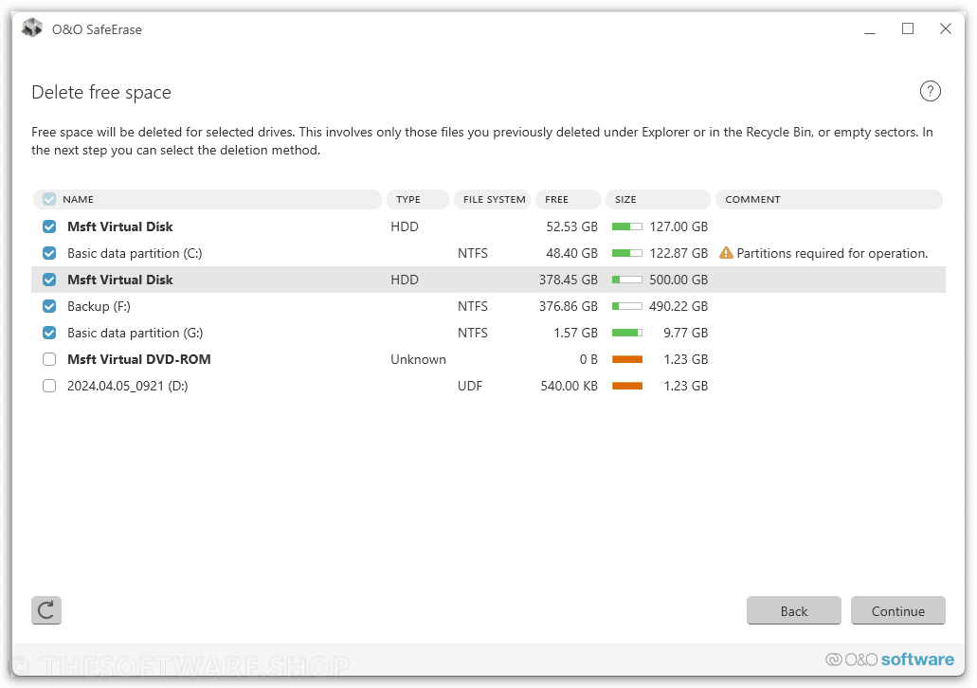Select the Basic data partition (C:) name
The image size is (977, 688).
[135, 253]
